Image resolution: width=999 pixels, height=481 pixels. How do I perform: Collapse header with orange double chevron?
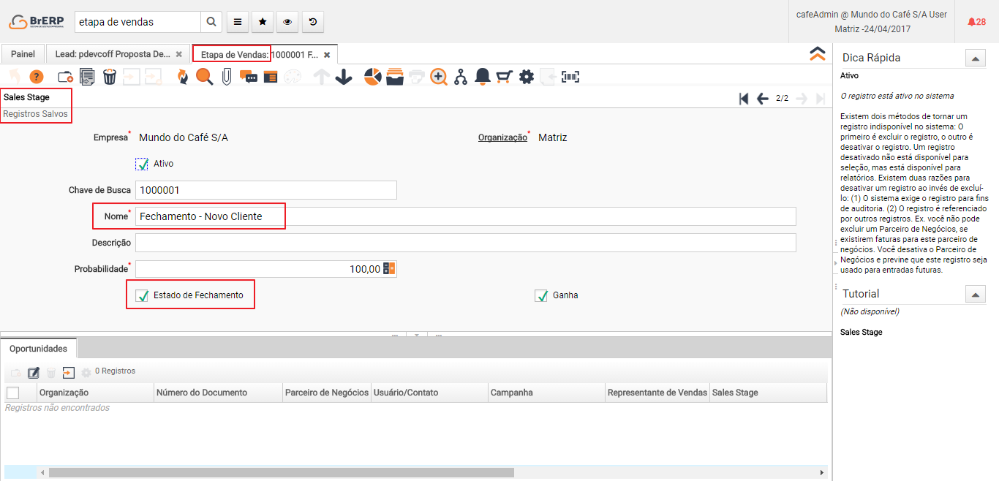(818, 54)
